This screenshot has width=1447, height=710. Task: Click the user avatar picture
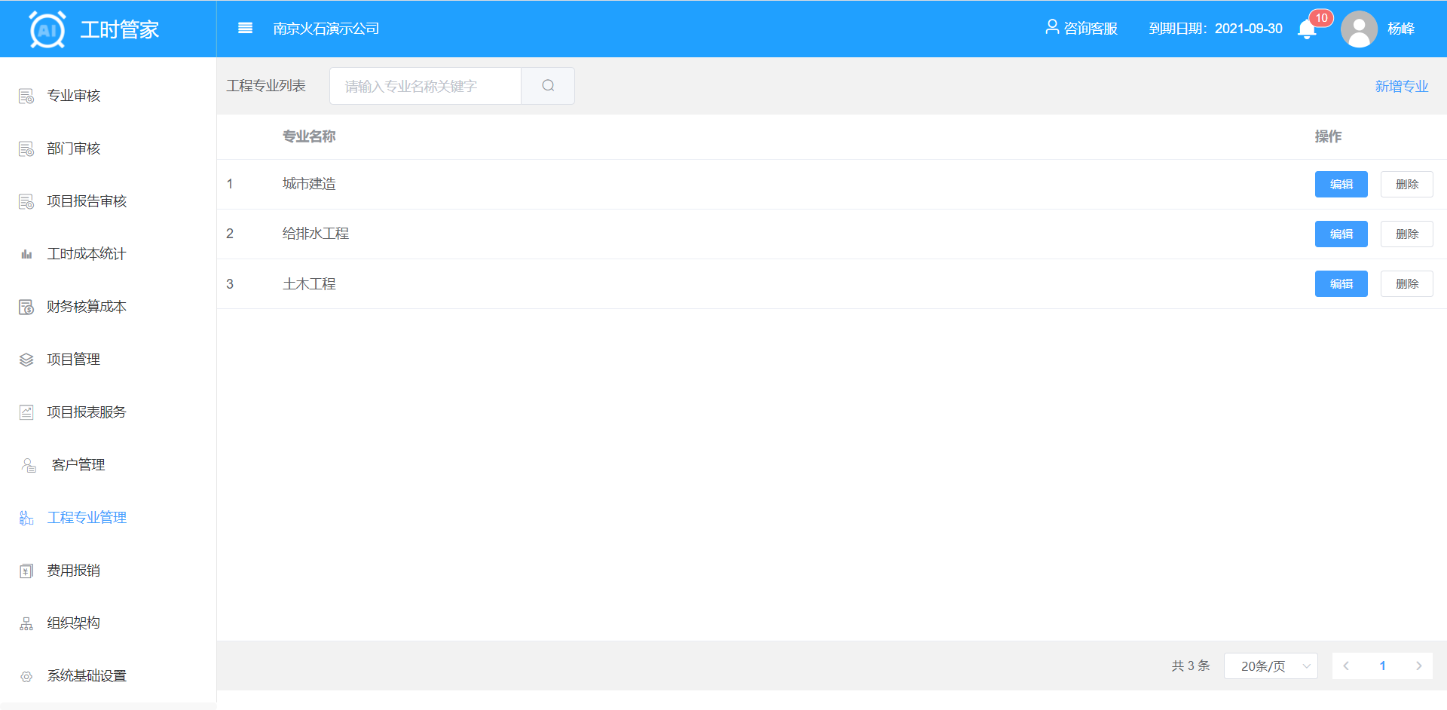pos(1359,29)
